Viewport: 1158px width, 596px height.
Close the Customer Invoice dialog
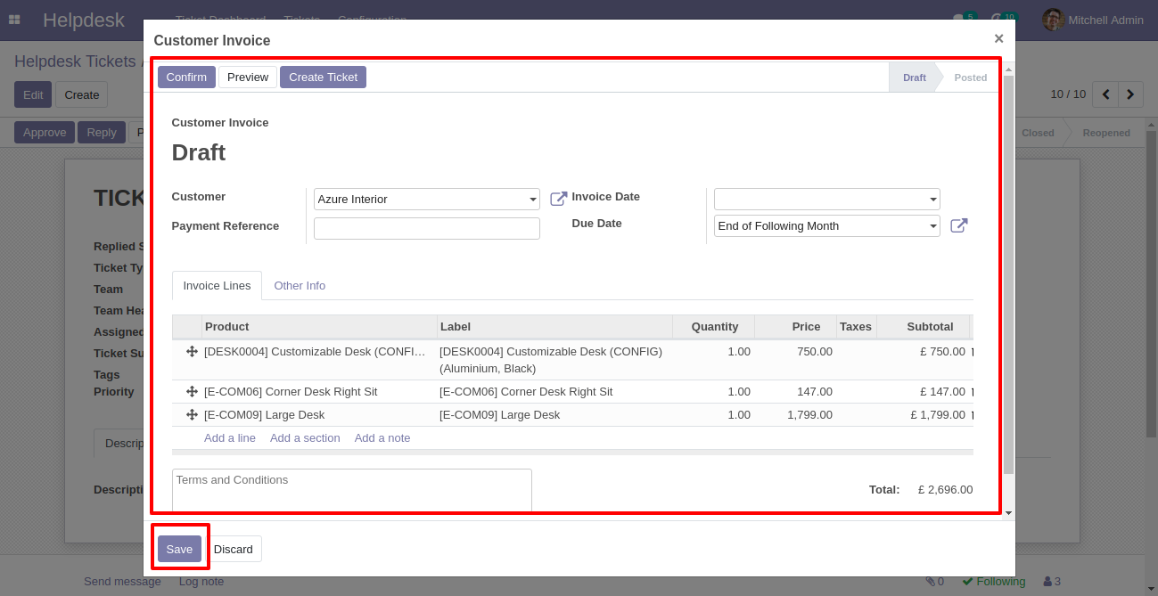tap(998, 38)
